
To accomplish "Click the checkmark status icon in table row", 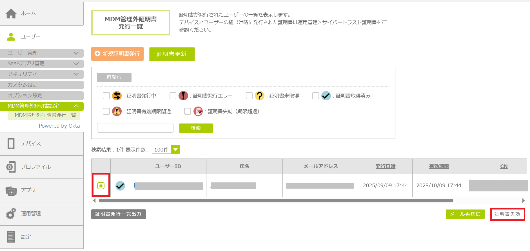I will (x=120, y=186).
